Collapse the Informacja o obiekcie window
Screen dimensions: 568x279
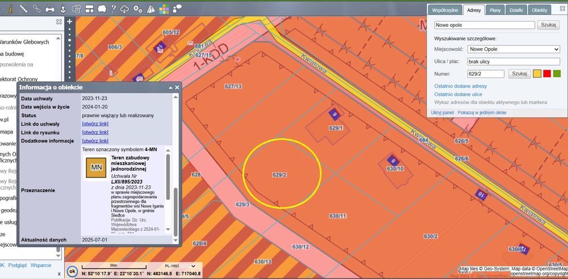(x=170, y=88)
